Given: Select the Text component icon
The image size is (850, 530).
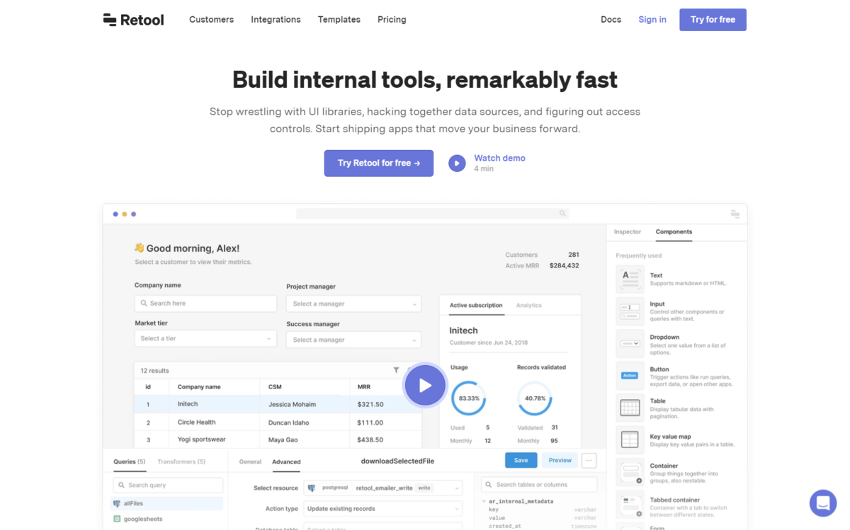Looking at the screenshot, I should (x=630, y=279).
